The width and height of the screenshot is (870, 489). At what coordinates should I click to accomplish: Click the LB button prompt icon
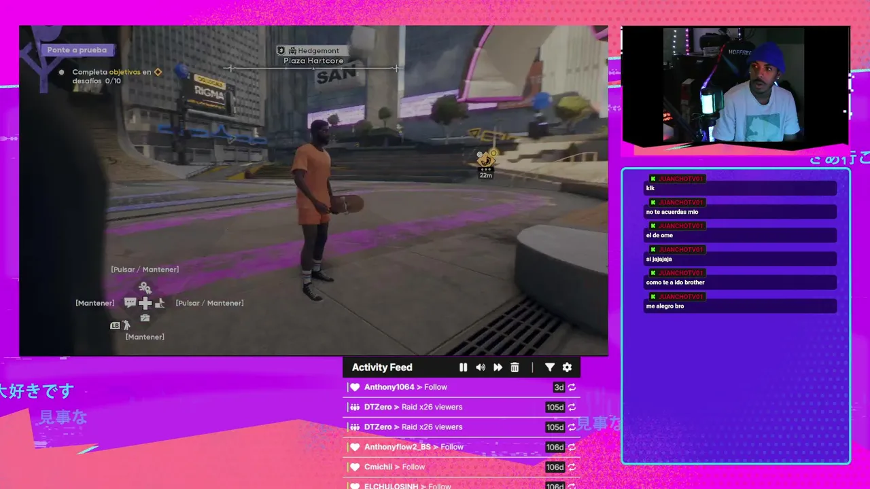[x=115, y=326]
